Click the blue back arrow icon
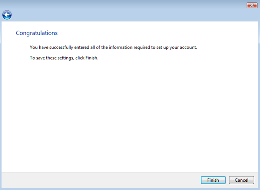Screen dimensions: 260x190 pos(7,15)
